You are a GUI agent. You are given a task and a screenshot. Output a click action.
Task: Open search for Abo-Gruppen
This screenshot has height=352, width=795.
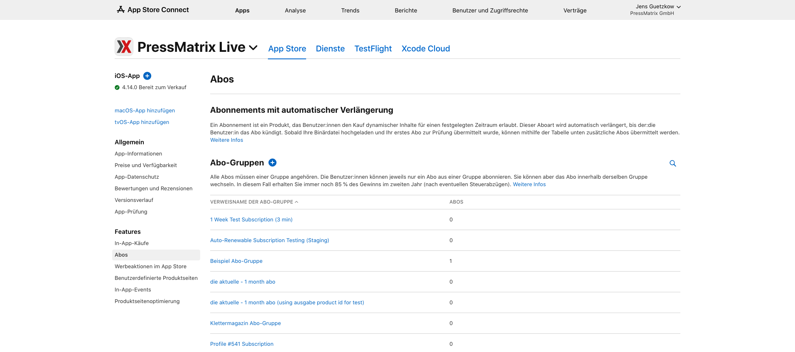click(x=673, y=163)
